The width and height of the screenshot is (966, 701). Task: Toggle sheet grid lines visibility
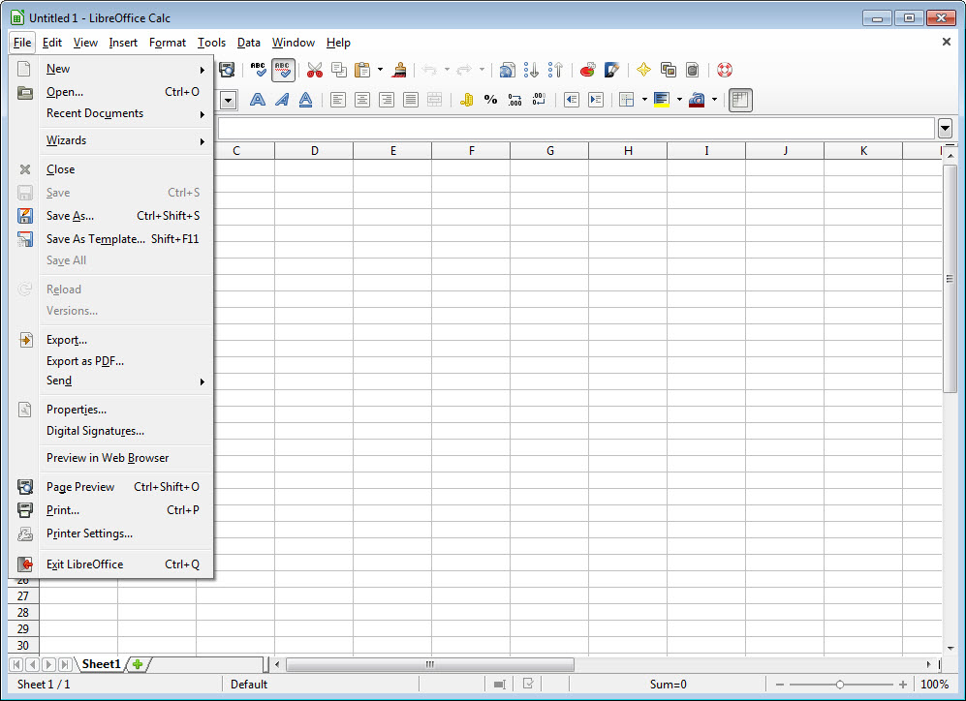[740, 100]
